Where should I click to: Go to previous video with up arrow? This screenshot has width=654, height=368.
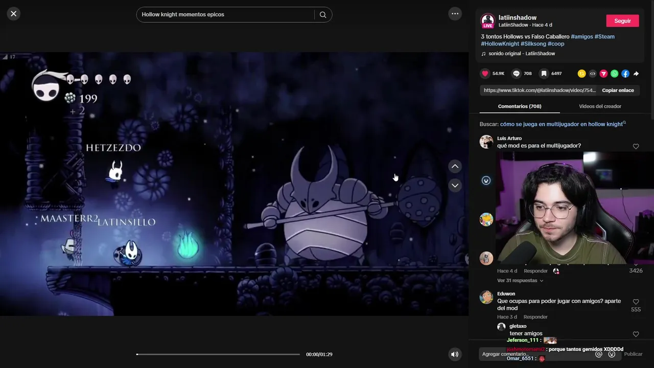(x=455, y=166)
